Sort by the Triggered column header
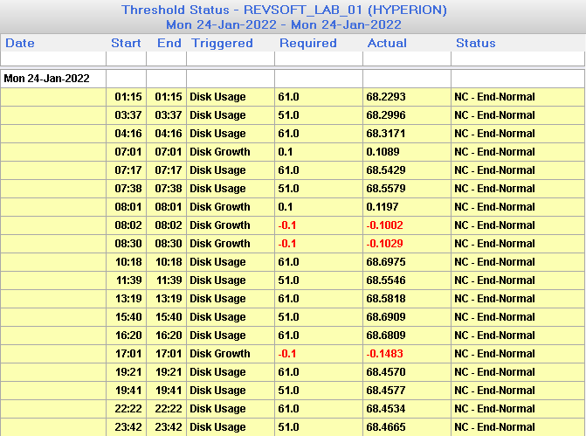586x436 pixels. (x=222, y=43)
